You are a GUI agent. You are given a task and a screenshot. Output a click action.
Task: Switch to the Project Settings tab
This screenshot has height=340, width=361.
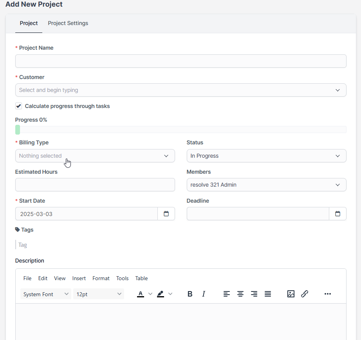tap(68, 23)
